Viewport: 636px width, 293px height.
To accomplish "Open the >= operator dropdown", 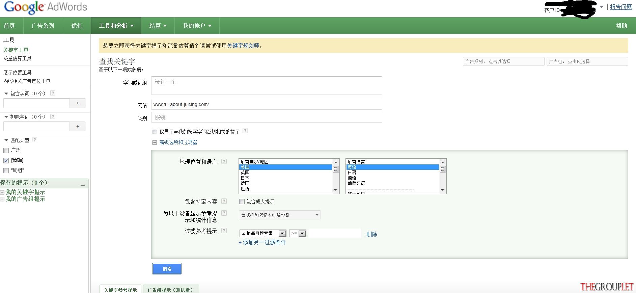I will (298, 233).
